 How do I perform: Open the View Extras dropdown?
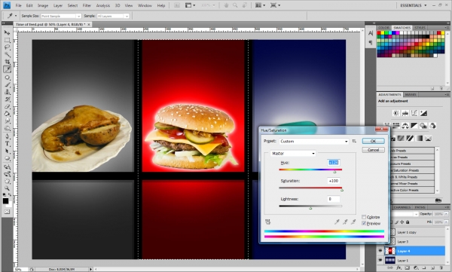tap(190, 5)
